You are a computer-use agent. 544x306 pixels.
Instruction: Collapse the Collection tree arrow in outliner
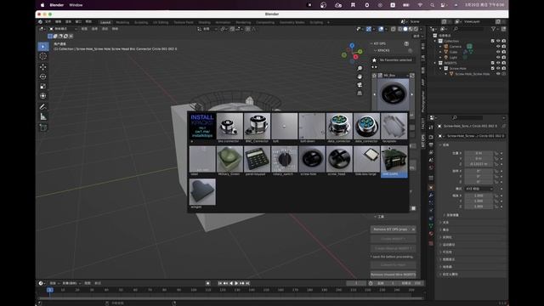point(435,41)
